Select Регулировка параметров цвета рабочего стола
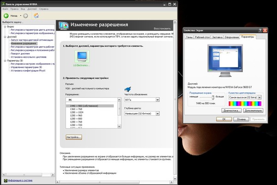Screen dimensions: 277x185 click(x=32, y=47)
